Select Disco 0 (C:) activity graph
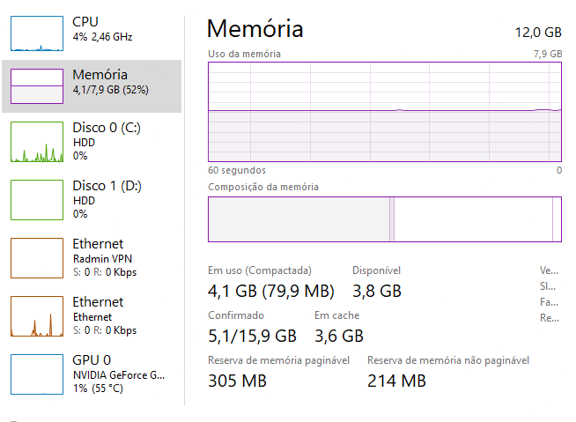The height and width of the screenshot is (422, 576). click(x=37, y=142)
